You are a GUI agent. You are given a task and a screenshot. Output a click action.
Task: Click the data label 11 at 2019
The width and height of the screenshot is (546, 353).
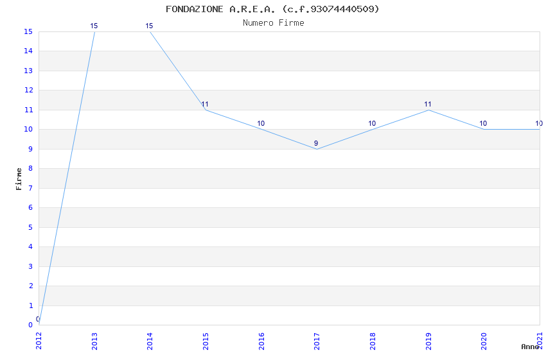point(428,105)
